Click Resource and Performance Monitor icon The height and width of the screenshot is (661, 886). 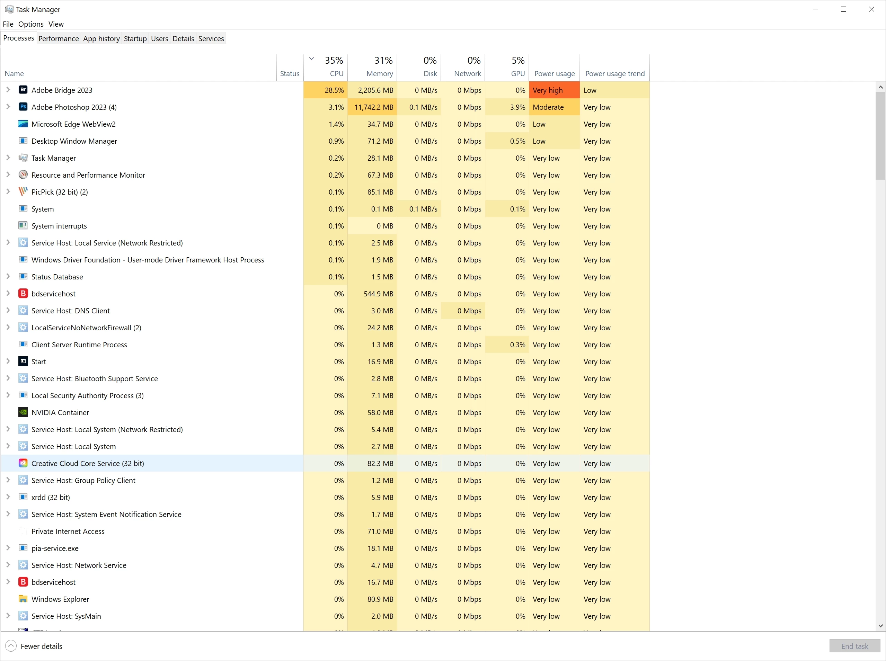(x=23, y=175)
